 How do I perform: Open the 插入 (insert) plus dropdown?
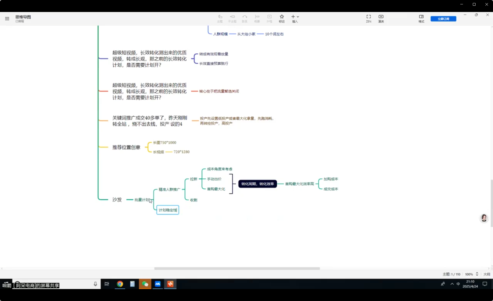[x=295, y=18]
